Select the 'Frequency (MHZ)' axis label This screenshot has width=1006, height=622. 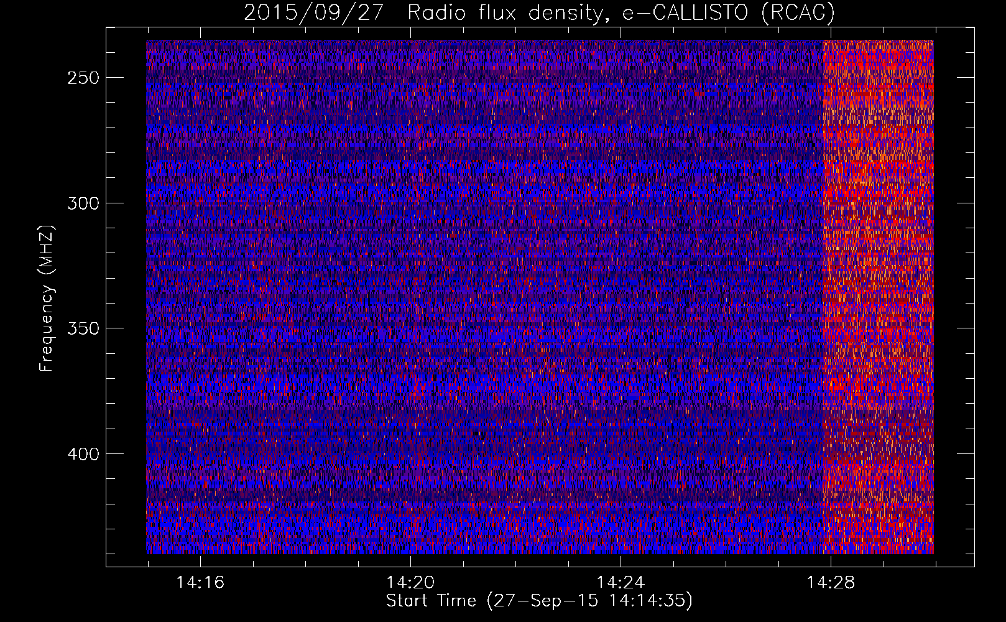click(x=47, y=299)
